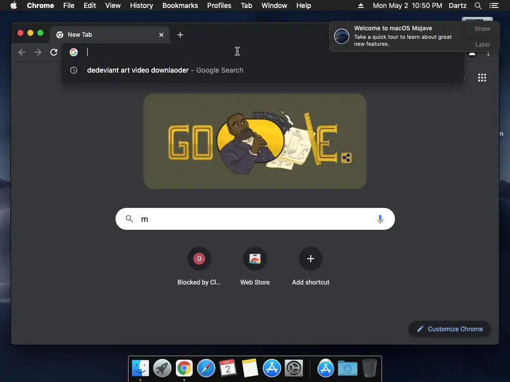The image size is (510, 382).
Task: Start voice search with the microphone
Action: (380, 219)
